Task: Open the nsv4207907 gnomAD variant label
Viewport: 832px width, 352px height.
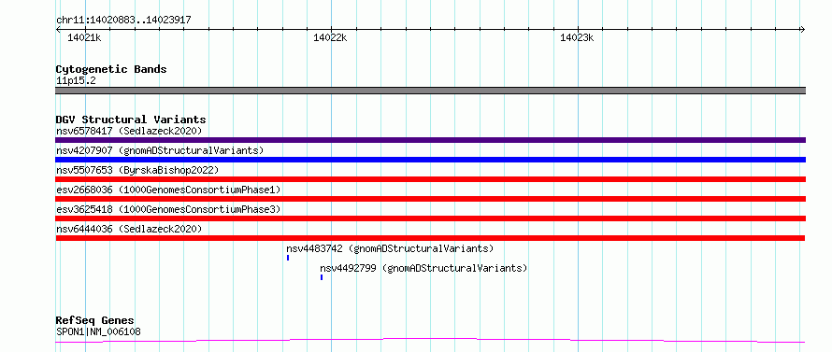Action: 160,150
